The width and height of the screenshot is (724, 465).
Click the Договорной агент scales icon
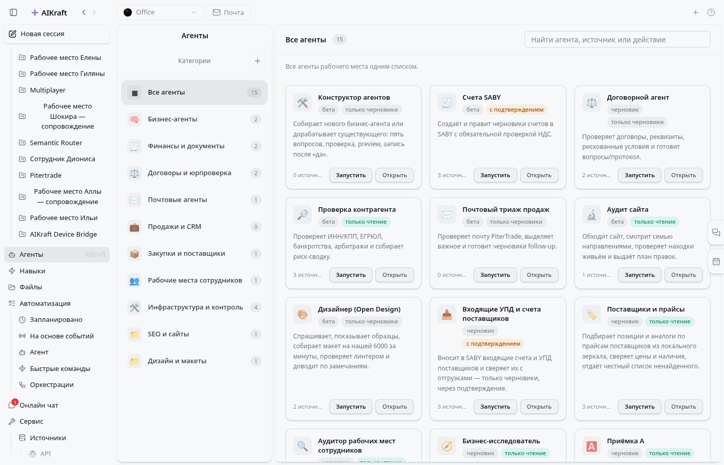592,102
